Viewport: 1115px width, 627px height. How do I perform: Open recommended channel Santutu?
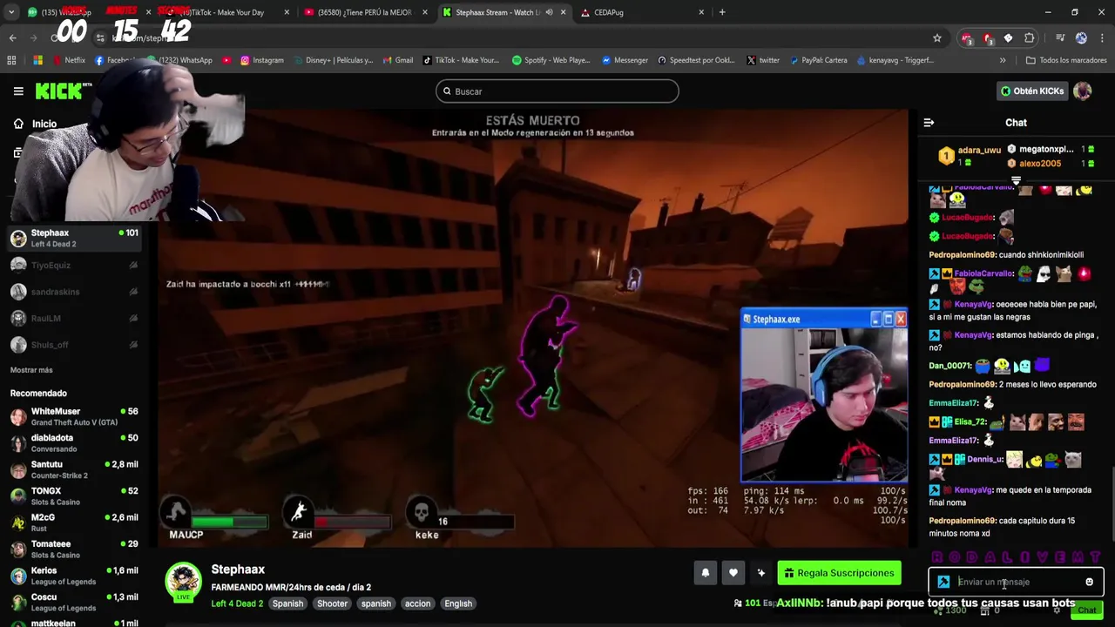tap(74, 469)
